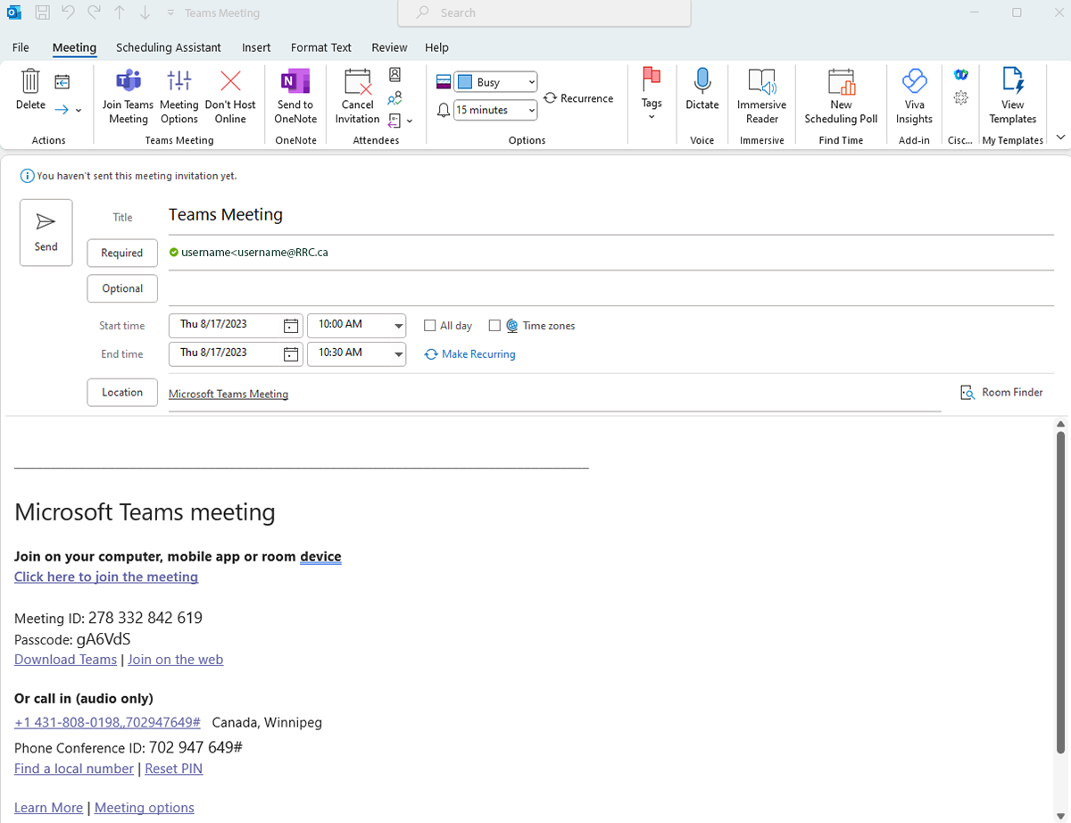Click the Redo icon in the title bar
The image size is (1071, 823).
(94, 12)
